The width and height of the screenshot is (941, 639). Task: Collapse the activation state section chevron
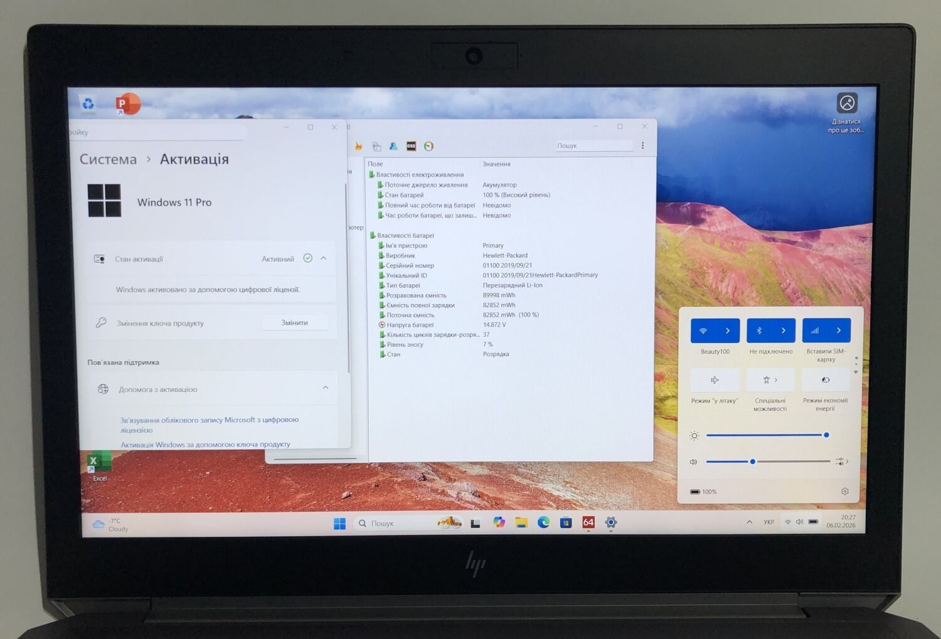pyautogui.click(x=324, y=258)
